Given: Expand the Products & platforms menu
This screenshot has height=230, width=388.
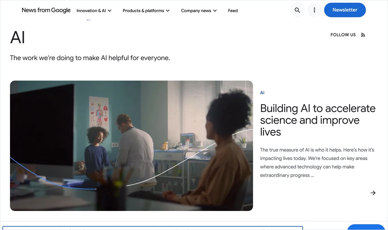Looking at the screenshot, I should tap(146, 11).
